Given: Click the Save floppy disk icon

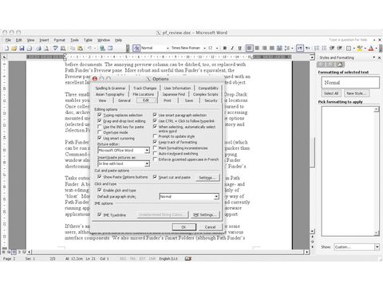Looking at the screenshot, I should click(22, 49).
